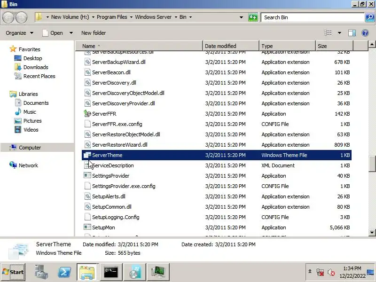Click the Back navigation arrow

click(8, 17)
